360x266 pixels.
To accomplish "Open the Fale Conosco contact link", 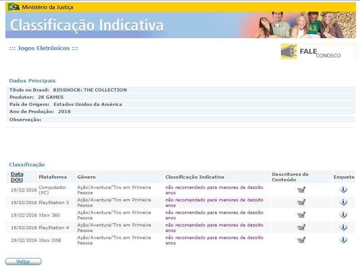I will tap(318, 52).
